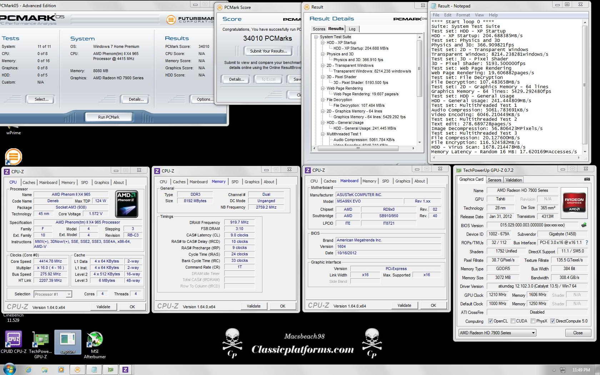Click Select button in PCMark05 Tests
The height and width of the screenshot is (375, 600).
pos(41,99)
